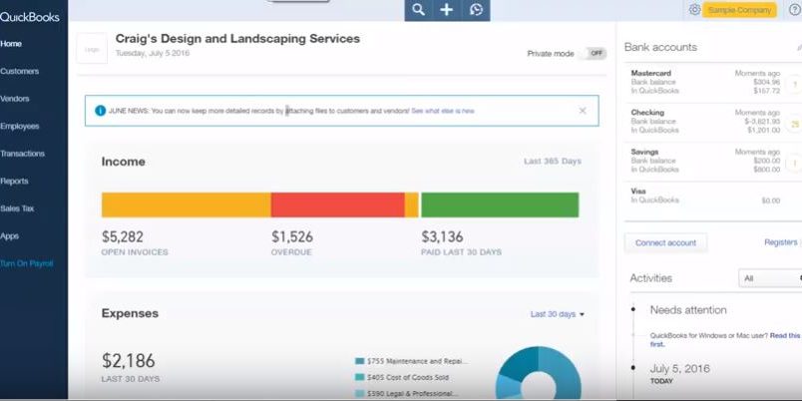
Task: Open recent transactions clock icon
Action: click(x=476, y=10)
